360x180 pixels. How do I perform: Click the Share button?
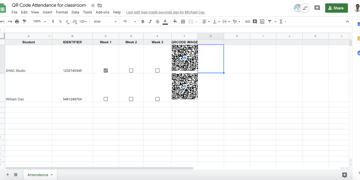336,8
